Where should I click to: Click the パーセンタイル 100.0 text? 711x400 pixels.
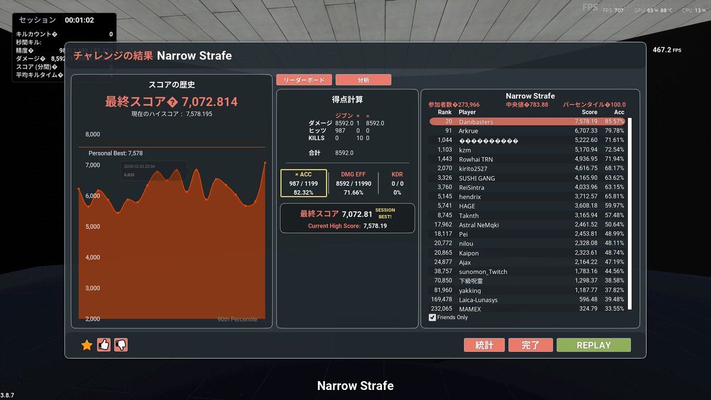point(594,105)
